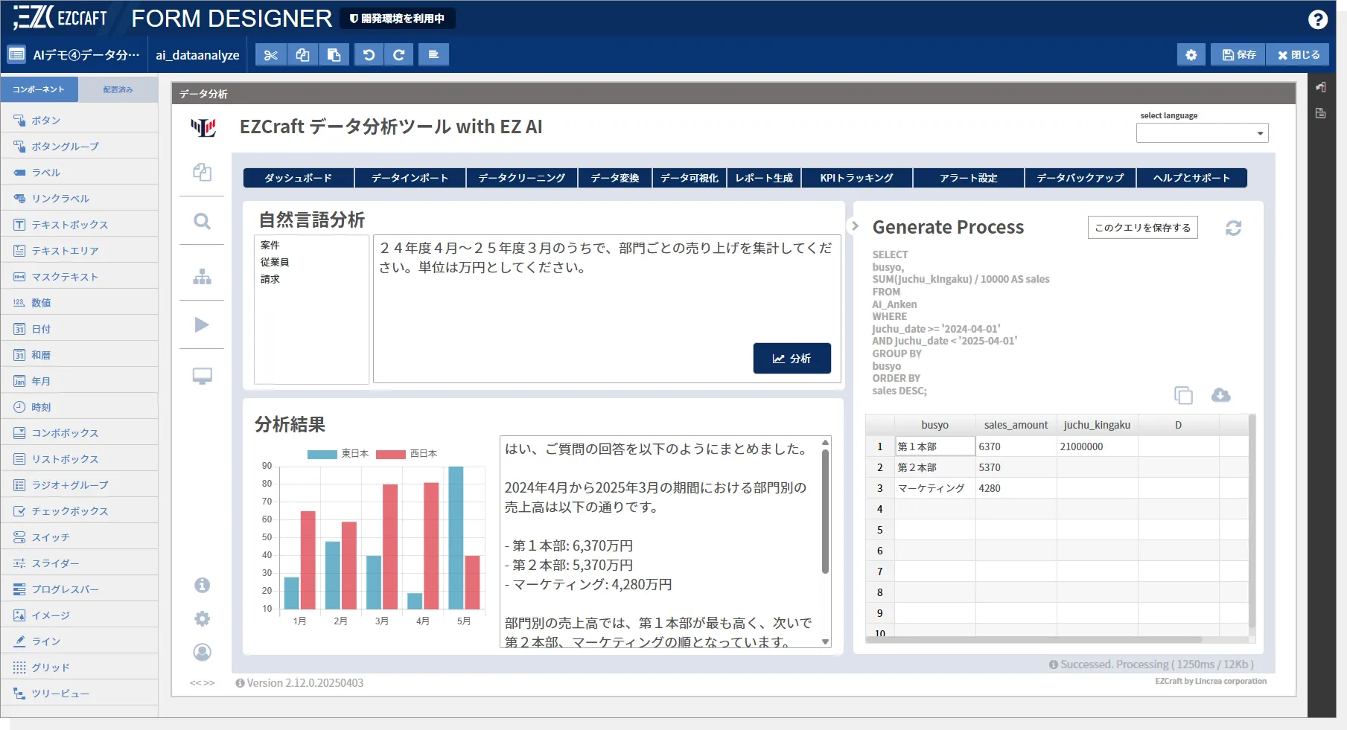Select the スライダー component
Viewport: 1347px width, 730px height.
[79, 563]
